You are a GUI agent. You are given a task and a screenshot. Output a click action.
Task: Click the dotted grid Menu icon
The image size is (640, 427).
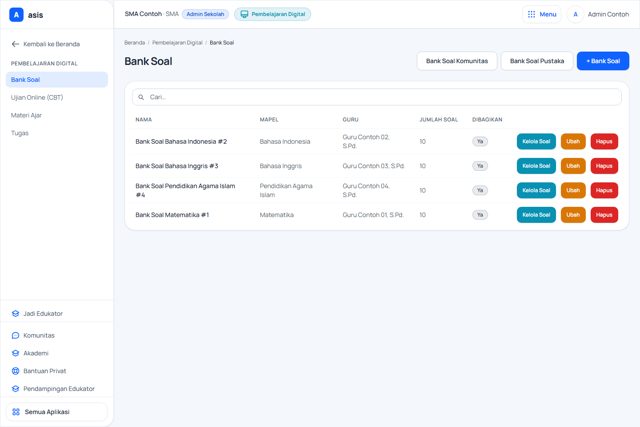(532, 14)
